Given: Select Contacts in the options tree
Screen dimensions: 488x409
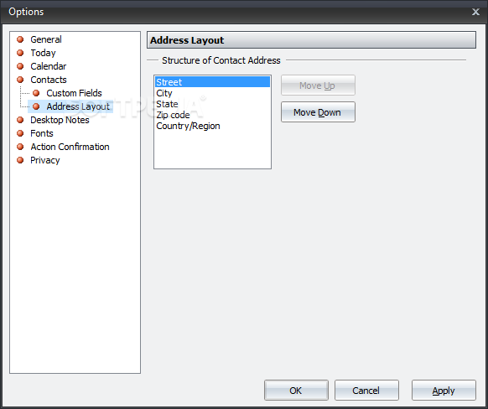Looking at the screenshot, I should point(49,80).
